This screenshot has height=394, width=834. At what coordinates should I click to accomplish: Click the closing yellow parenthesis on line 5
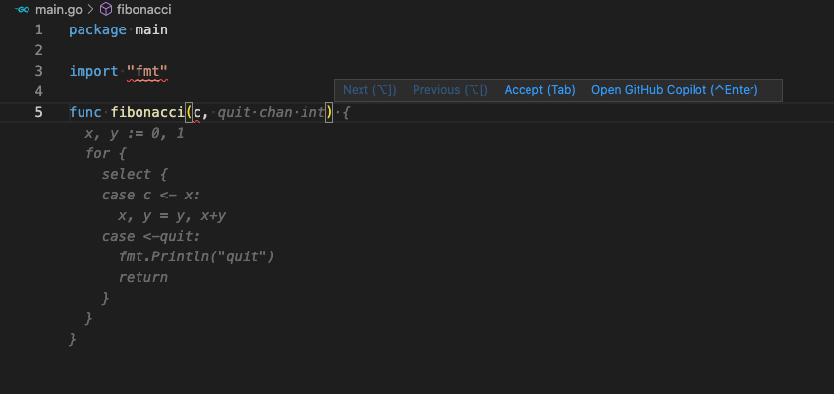click(x=329, y=112)
